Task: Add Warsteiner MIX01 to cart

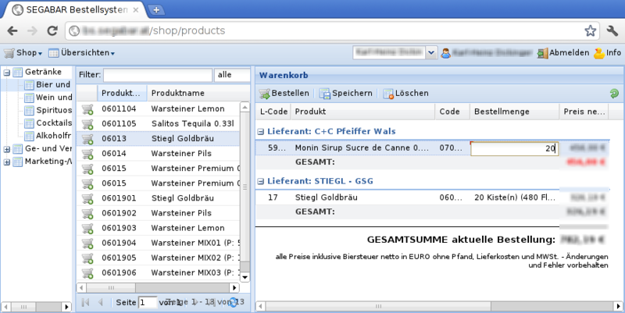Action: (87, 244)
